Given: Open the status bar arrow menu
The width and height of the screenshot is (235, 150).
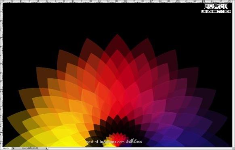Looking at the screenshot, I should pyautogui.click(x=47, y=148).
